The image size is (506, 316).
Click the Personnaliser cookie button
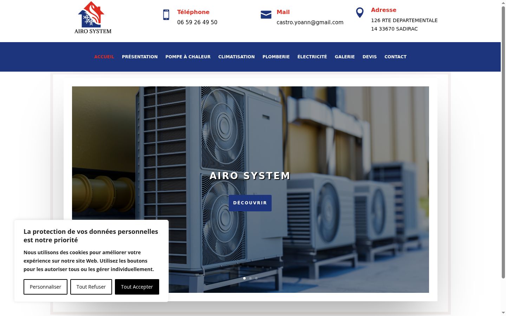[45, 287]
